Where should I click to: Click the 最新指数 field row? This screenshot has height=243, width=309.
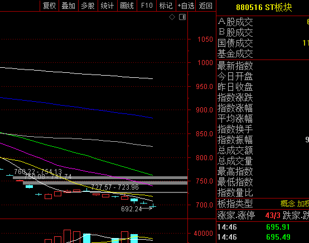point(263,66)
